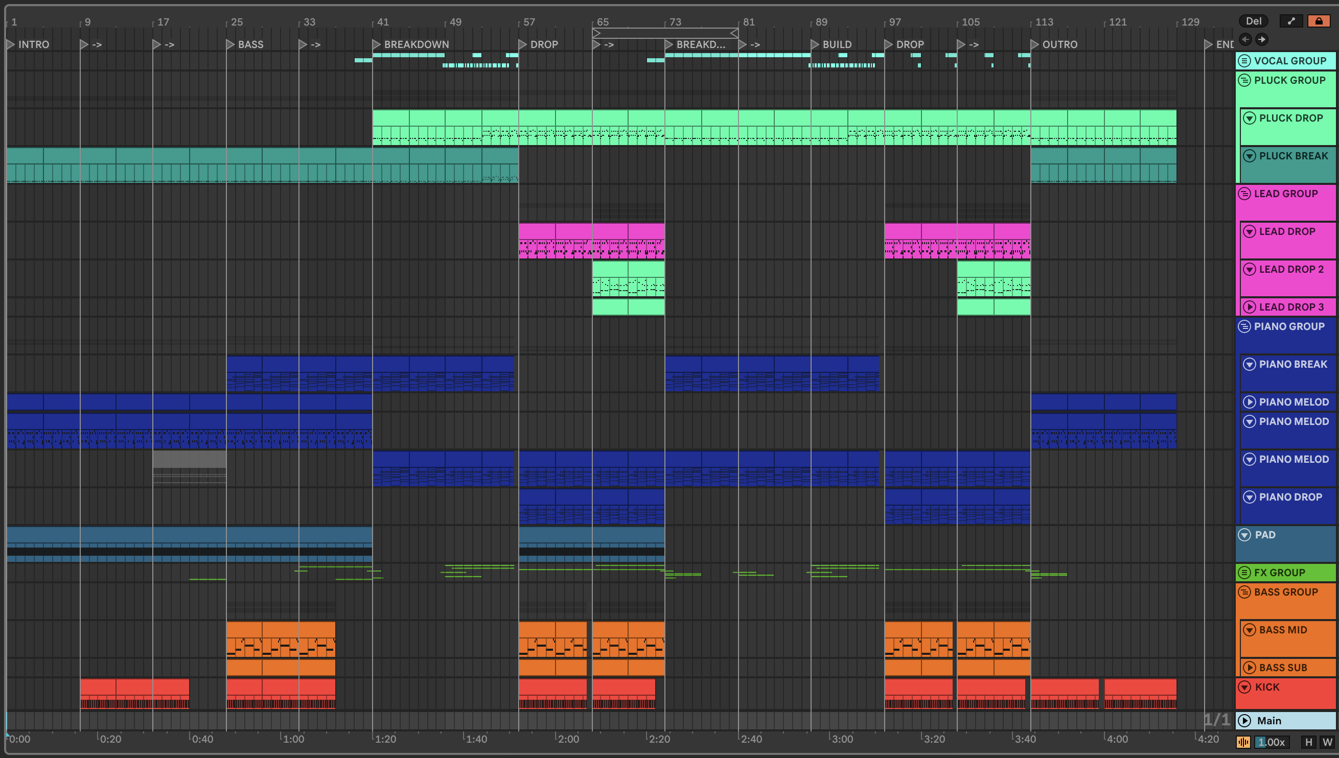
Task: Select the PAD track header
Action: (1265, 535)
